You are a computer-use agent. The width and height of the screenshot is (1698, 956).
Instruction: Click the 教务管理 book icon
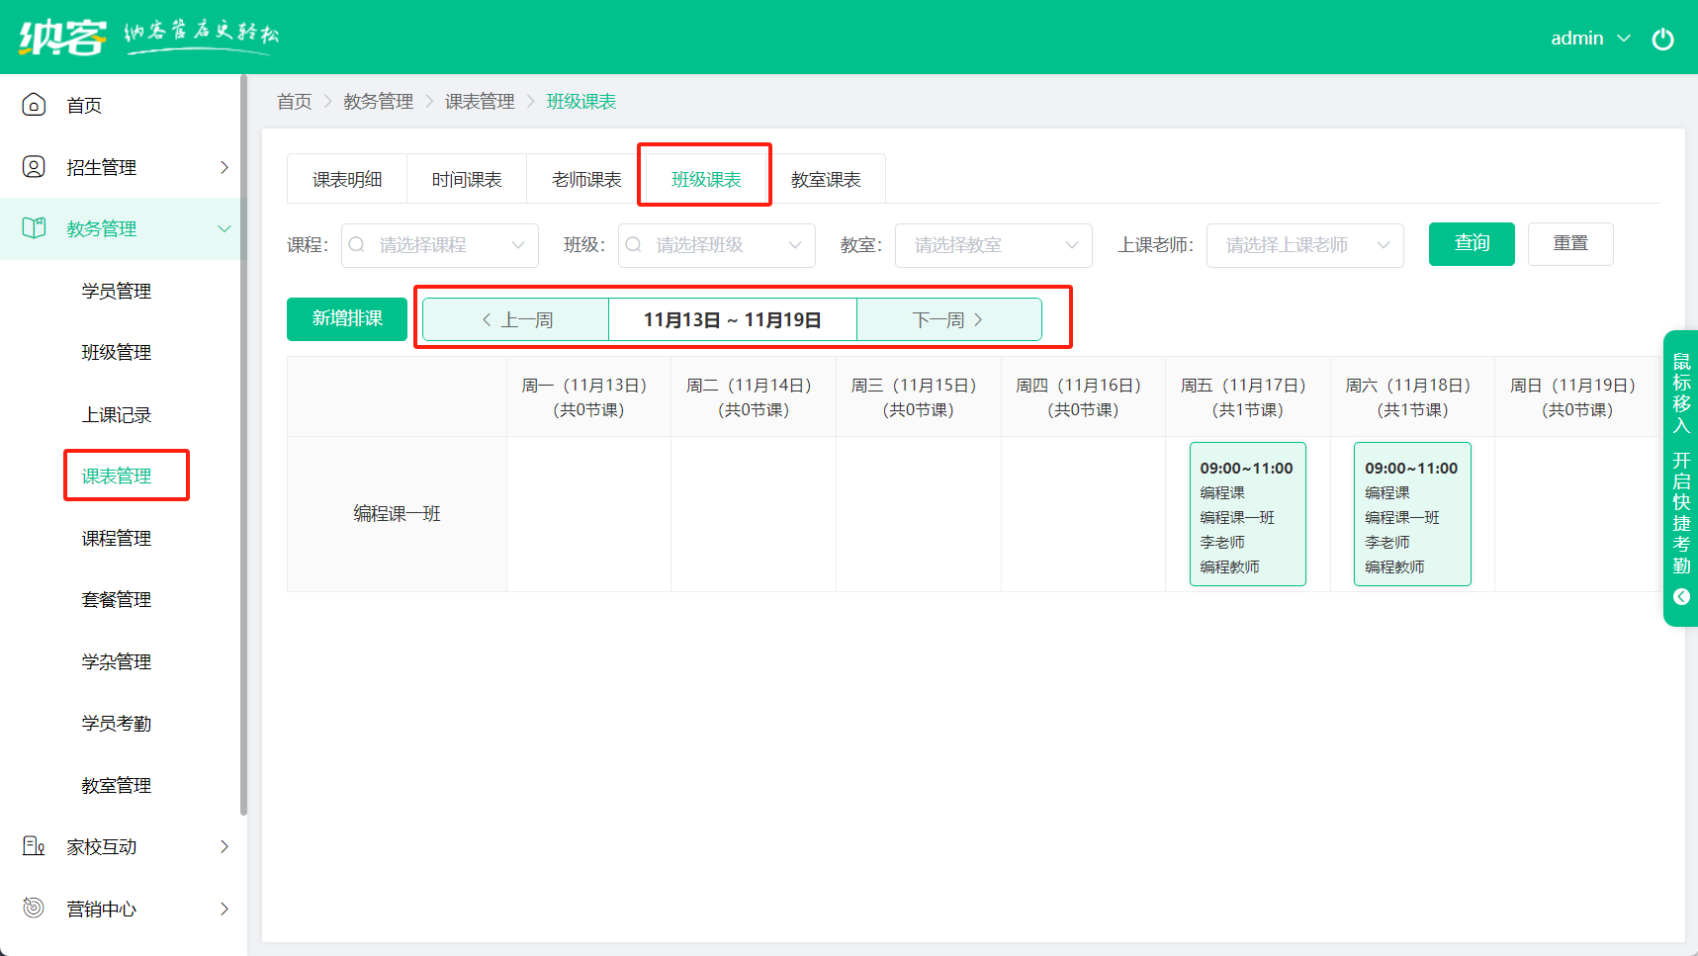click(x=34, y=228)
